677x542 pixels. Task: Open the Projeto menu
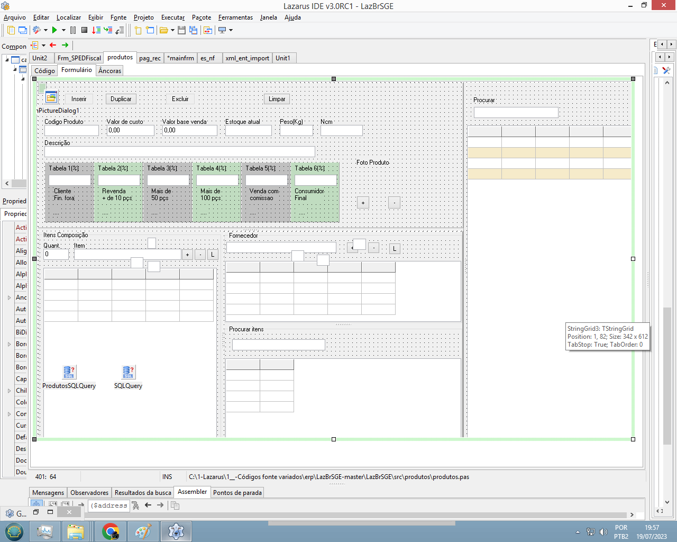(143, 17)
